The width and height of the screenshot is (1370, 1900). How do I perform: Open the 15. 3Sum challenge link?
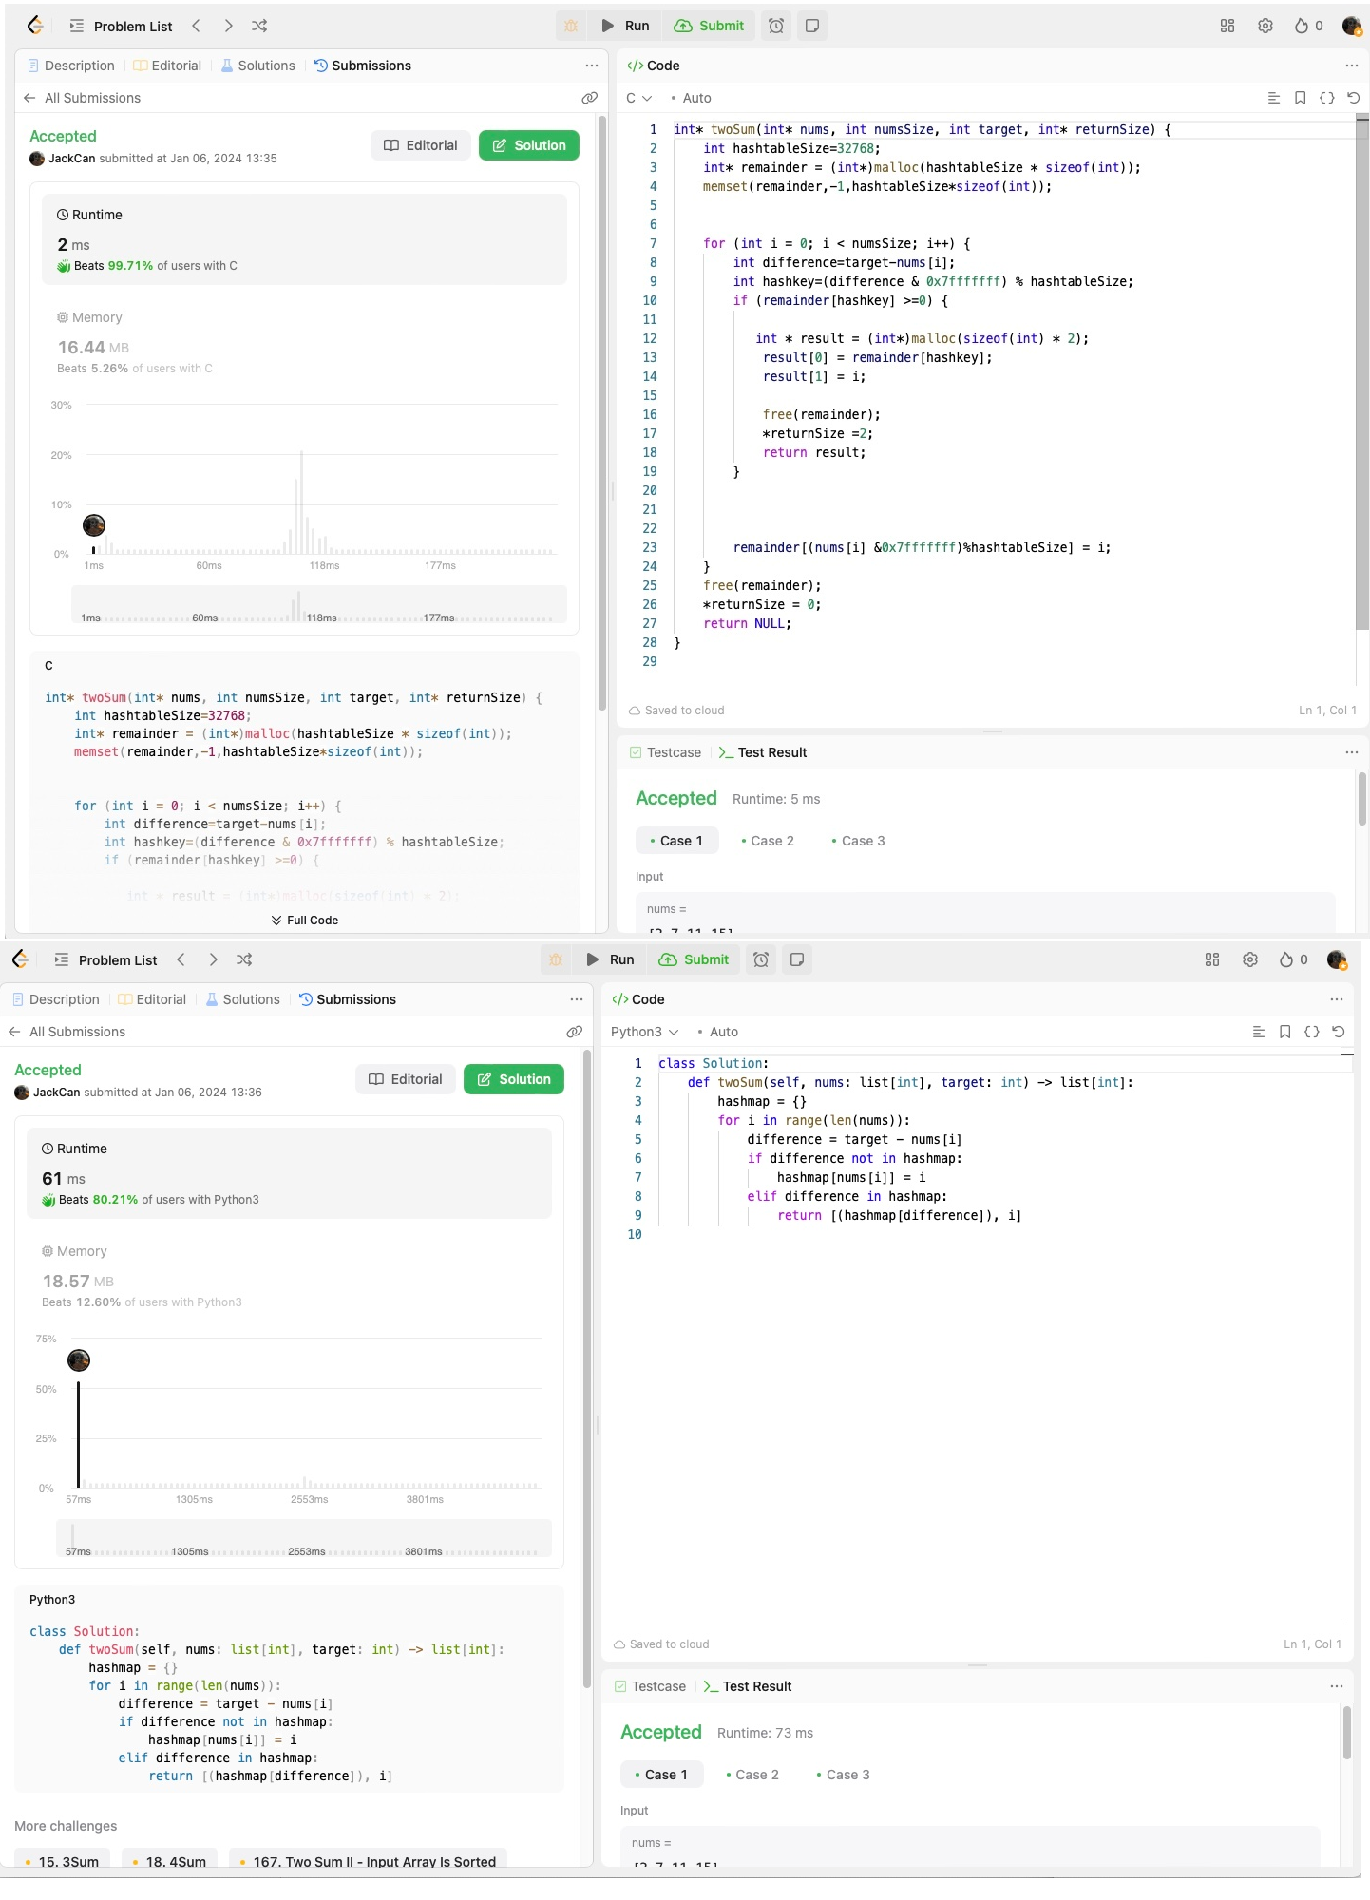tap(63, 1861)
